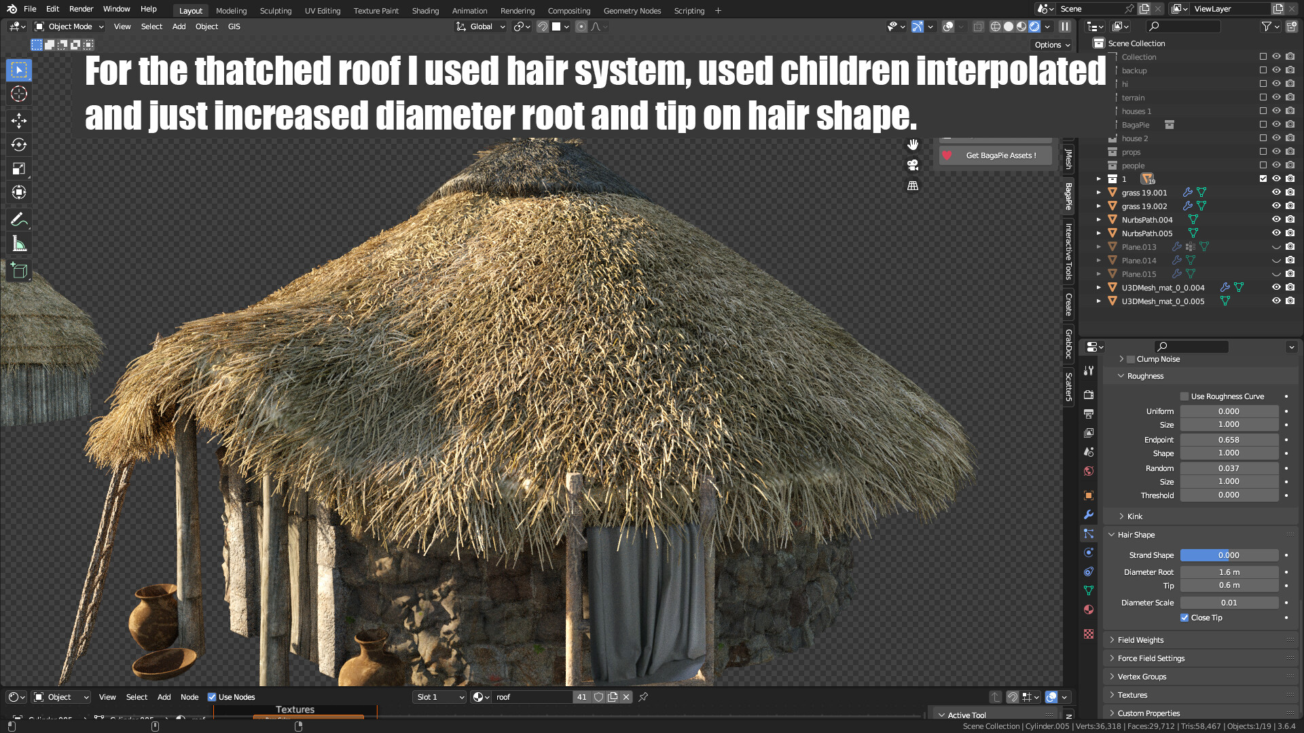Open Particle properties tab icon

[1089, 534]
